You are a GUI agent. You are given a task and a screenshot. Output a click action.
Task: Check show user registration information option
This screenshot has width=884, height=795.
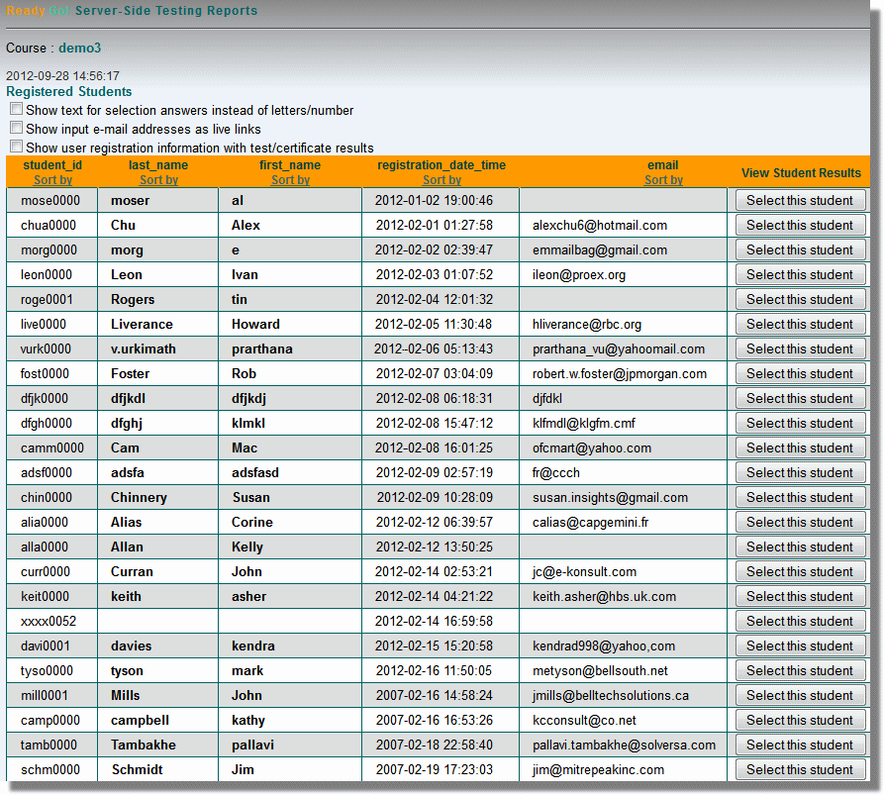point(17,147)
